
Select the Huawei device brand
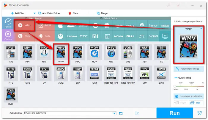tap(142, 25)
